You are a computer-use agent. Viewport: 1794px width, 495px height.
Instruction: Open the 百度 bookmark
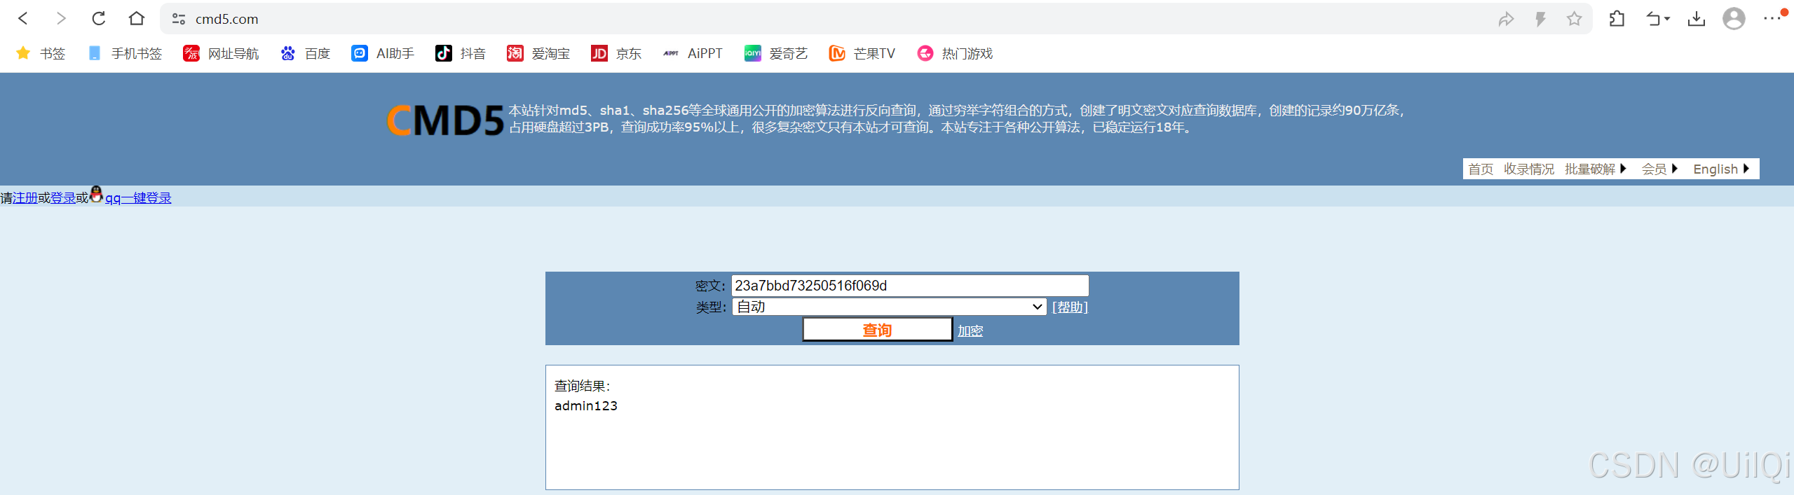305,53
